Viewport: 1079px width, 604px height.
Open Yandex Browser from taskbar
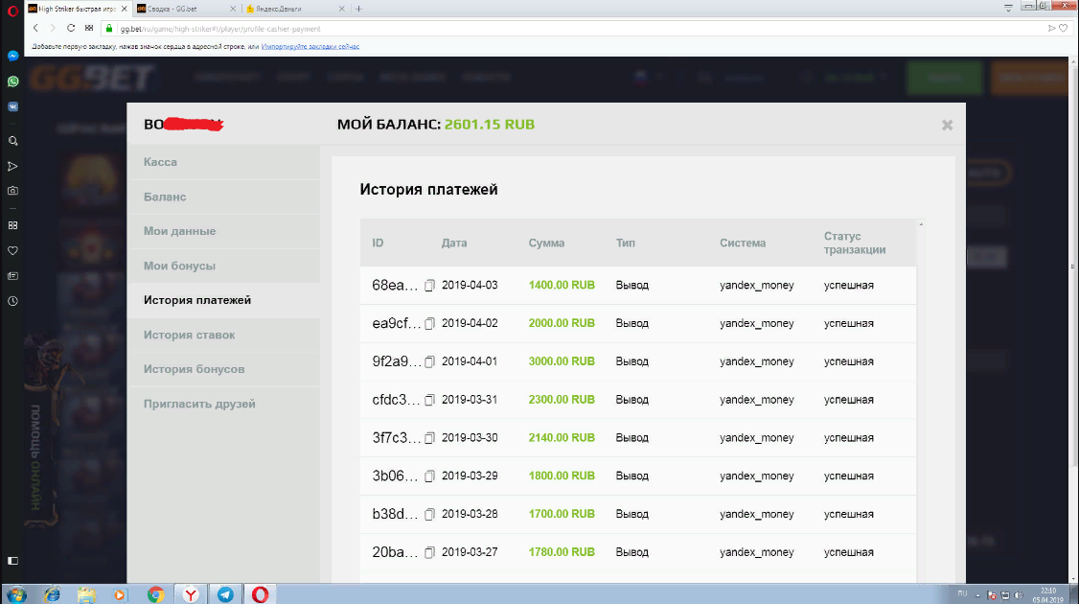point(191,594)
